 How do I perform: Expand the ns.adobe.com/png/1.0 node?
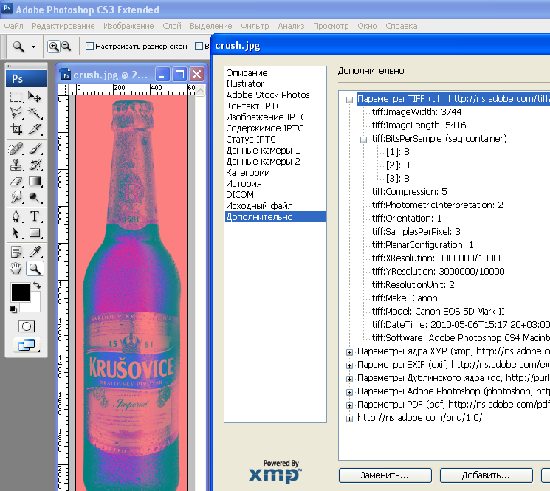pos(349,419)
